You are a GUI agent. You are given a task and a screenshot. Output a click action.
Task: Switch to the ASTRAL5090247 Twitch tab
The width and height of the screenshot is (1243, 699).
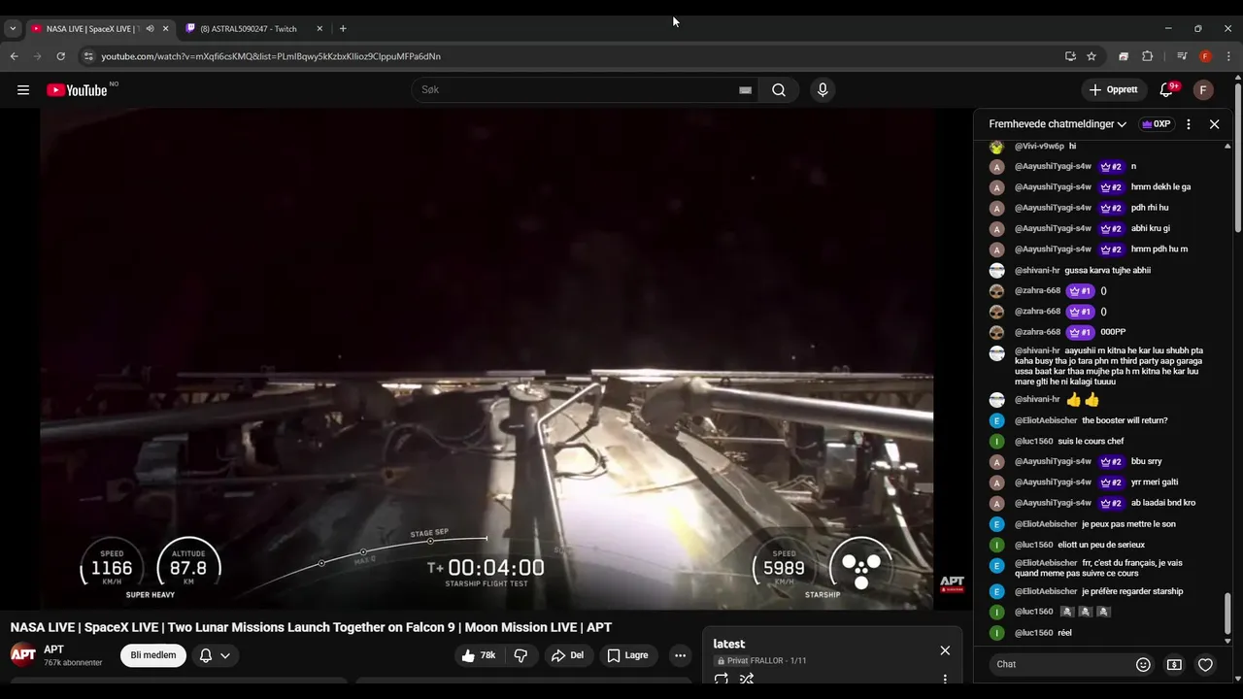(x=248, y=29)
